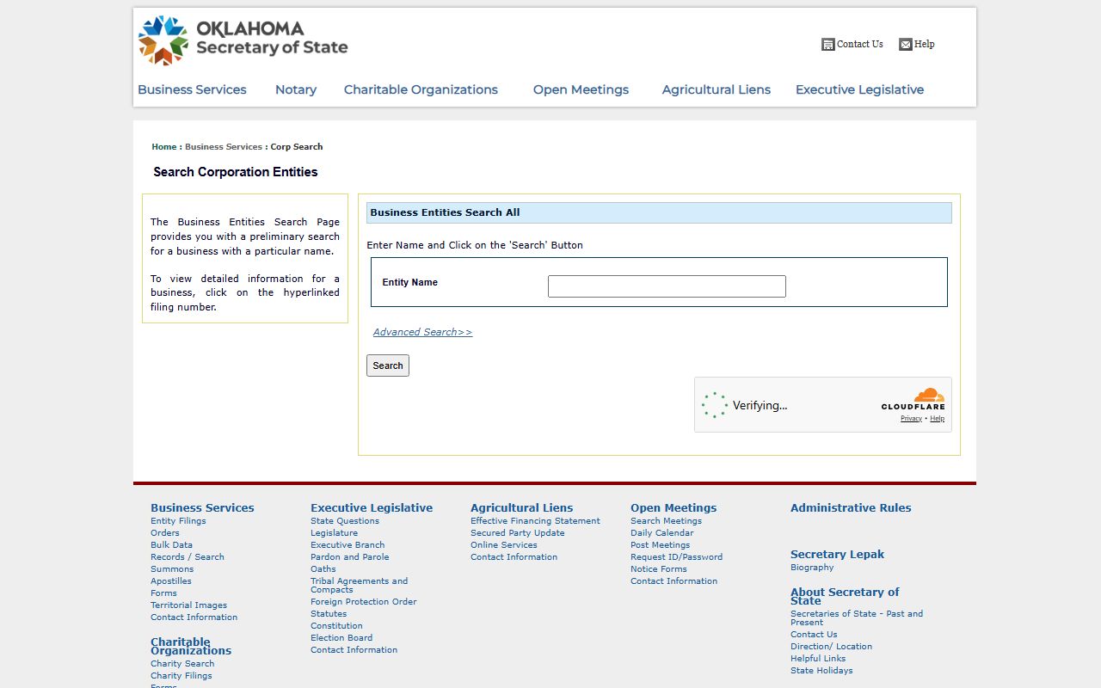Click the Help text link in header
Screen dimensions: 1101x688
coord(925,44)
